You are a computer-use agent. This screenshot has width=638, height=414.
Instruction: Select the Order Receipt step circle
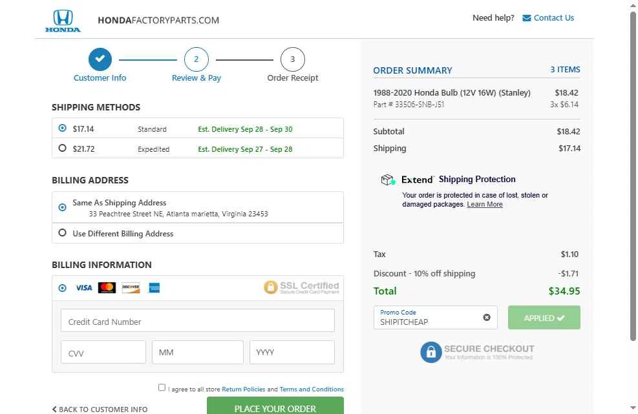coord(293,59)
